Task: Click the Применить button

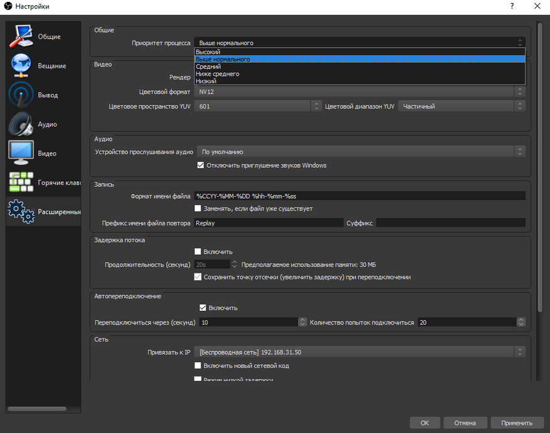Action: (517, 423)
